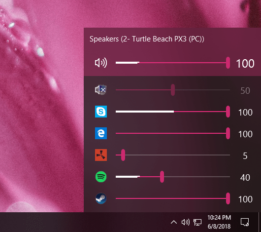261x232 pixels.
Task: Open the network status tray icon
Action: [x=197, y=222]
